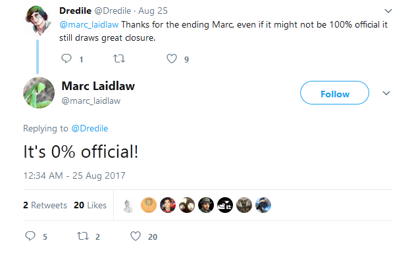Expand options chevron beside Follow button
Screen dimensions: 412x253
(x=386, y=93)
